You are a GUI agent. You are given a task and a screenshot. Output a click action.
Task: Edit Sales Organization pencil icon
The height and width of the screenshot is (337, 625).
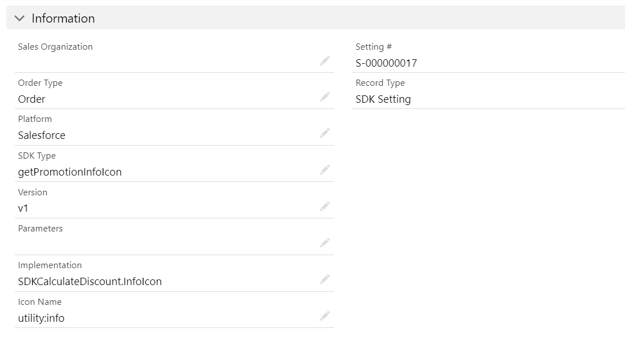click(325, 61)
